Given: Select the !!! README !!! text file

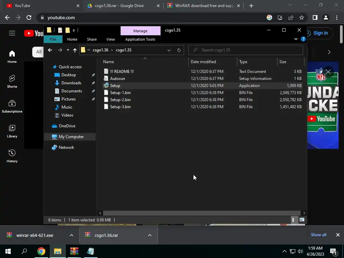Looking at the screenshot, I should coord(122,72).
